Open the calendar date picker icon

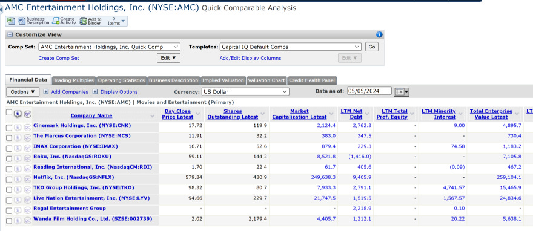[x=401, y=91]
